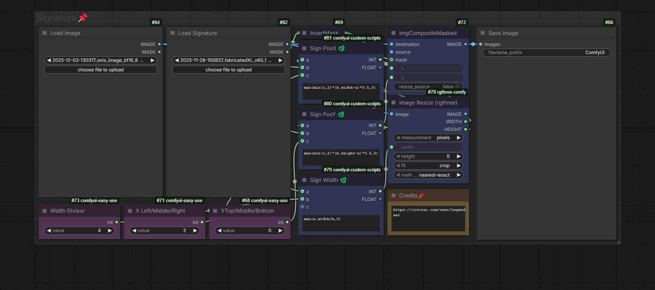Click the pin icon on Credits node
655x290 pixels.
coord(421,196)
